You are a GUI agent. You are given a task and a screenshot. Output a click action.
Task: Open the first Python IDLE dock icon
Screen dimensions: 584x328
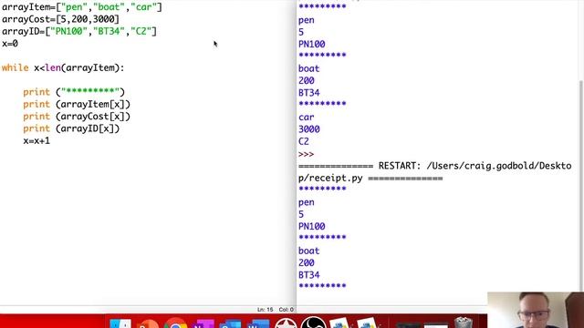point(339,323)
